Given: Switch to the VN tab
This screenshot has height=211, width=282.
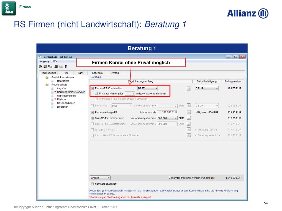Looking at the screenshot, I should pos(66,73).
